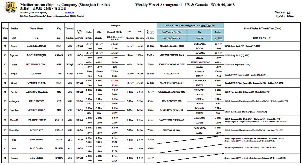
Task: Click the Montreal via Singapore/Valencia note
Action: [255, 158]
